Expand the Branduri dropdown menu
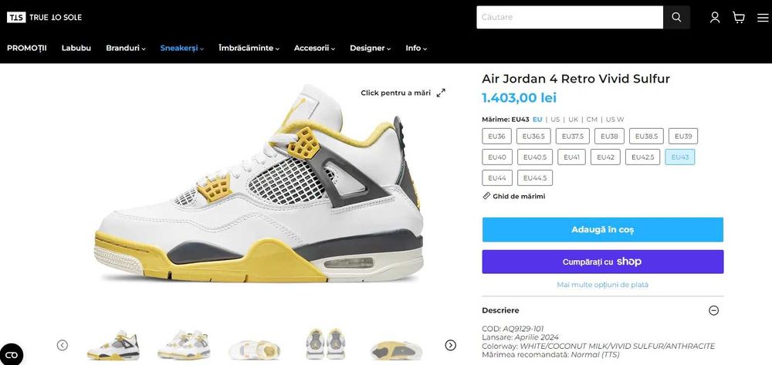Image resolution: width=772 pixels, height=365 pixels. 126,48
